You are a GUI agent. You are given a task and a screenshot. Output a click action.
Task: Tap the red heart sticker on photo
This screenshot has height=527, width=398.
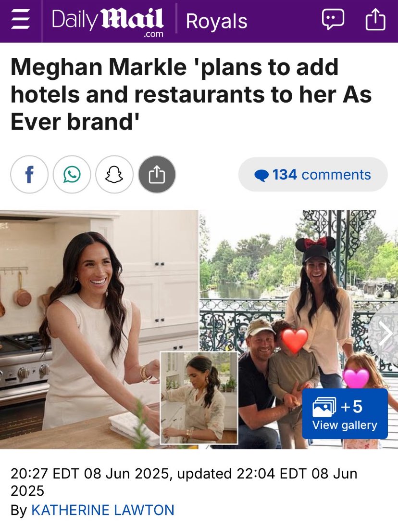click(x=294, y=341)
